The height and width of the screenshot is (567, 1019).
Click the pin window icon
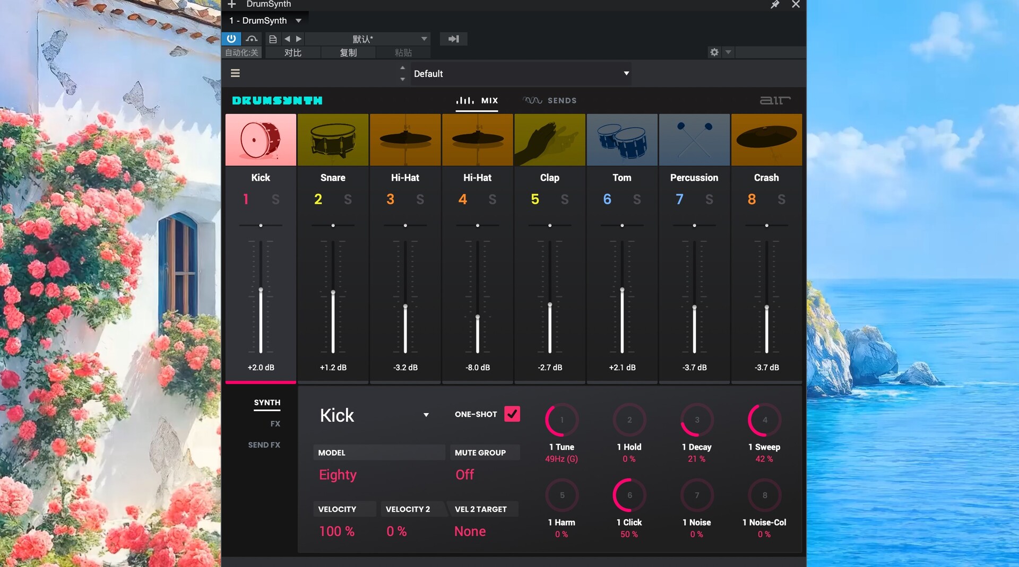(774, 5)
